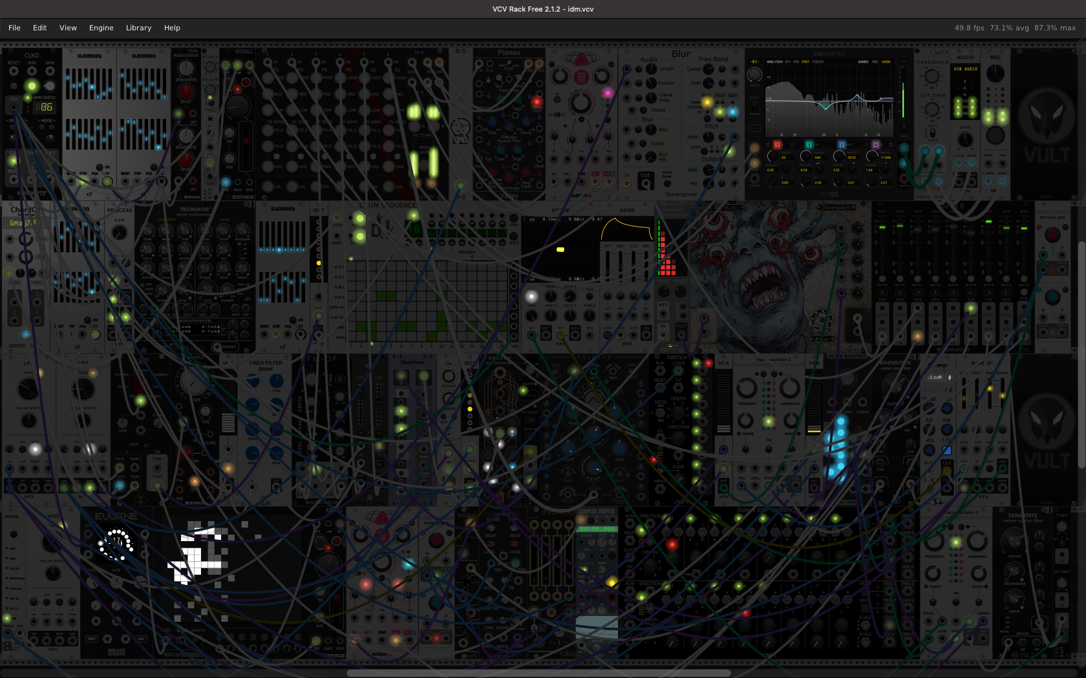Click the Freq Band Center knob
Screen dimensions: 1086x678
click(x=708, y=68)
